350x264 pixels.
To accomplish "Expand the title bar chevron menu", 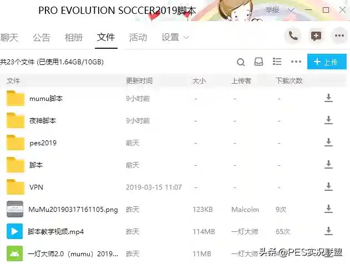I will (x=291, y=10).
